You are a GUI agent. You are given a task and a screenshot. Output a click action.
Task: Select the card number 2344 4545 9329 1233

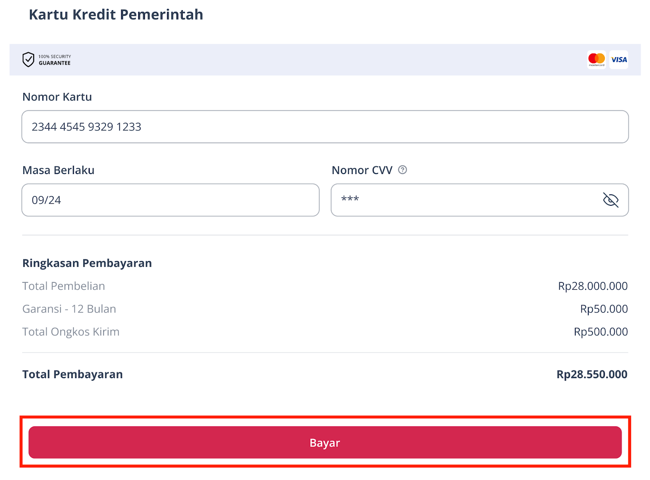[x=87, y=127]
